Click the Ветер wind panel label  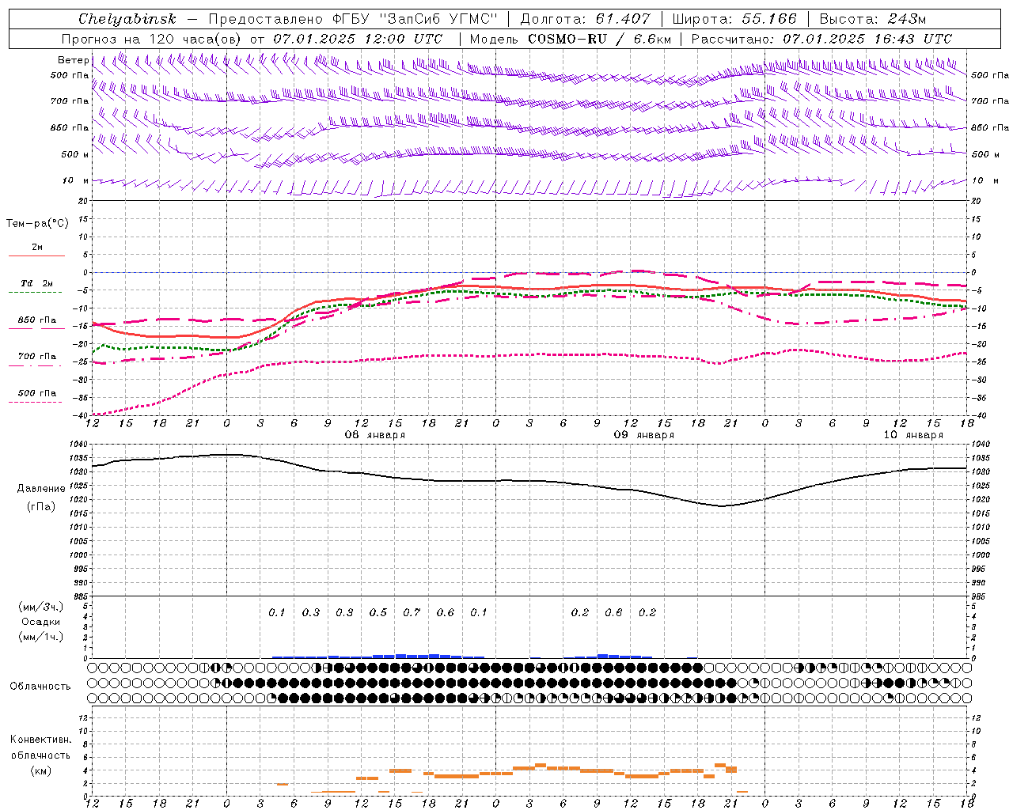point(73,60)
